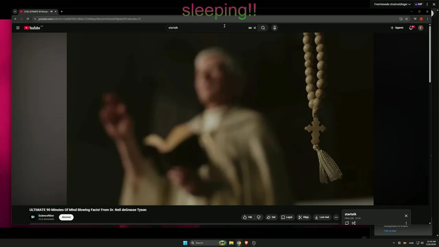Click the browser back arrow
Viewport: 439px width, 247px height.
[15, 19]
